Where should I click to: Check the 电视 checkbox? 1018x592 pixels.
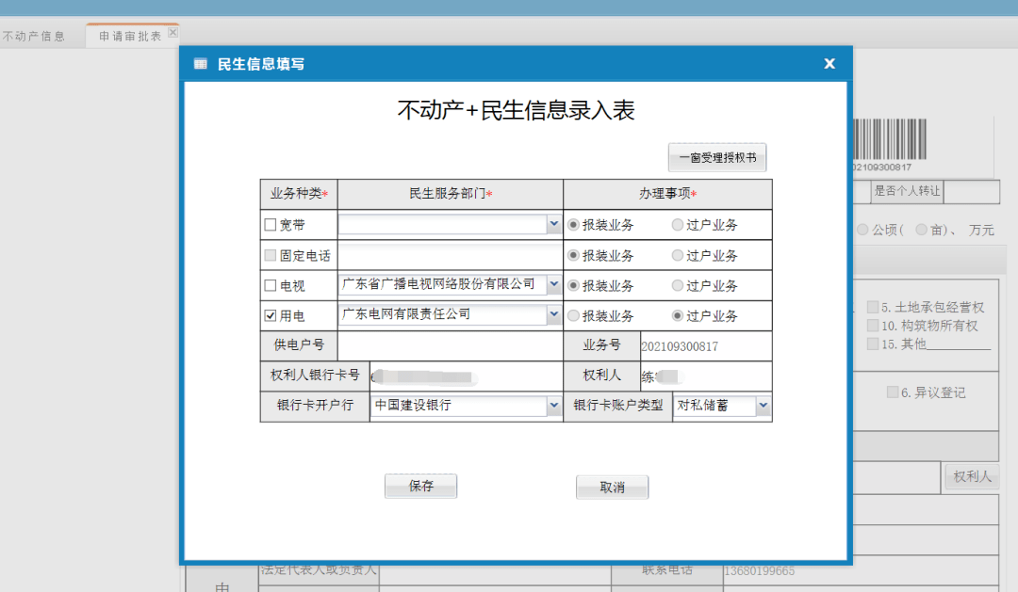point(272,285)
